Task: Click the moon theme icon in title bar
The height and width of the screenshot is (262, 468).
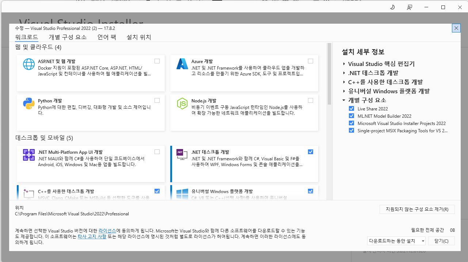Action: 392,7
